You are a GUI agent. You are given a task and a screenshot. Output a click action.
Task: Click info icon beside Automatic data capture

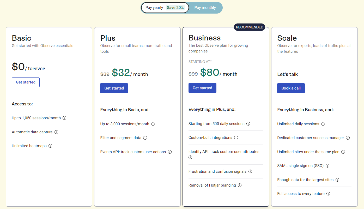[x=56, y=132]
